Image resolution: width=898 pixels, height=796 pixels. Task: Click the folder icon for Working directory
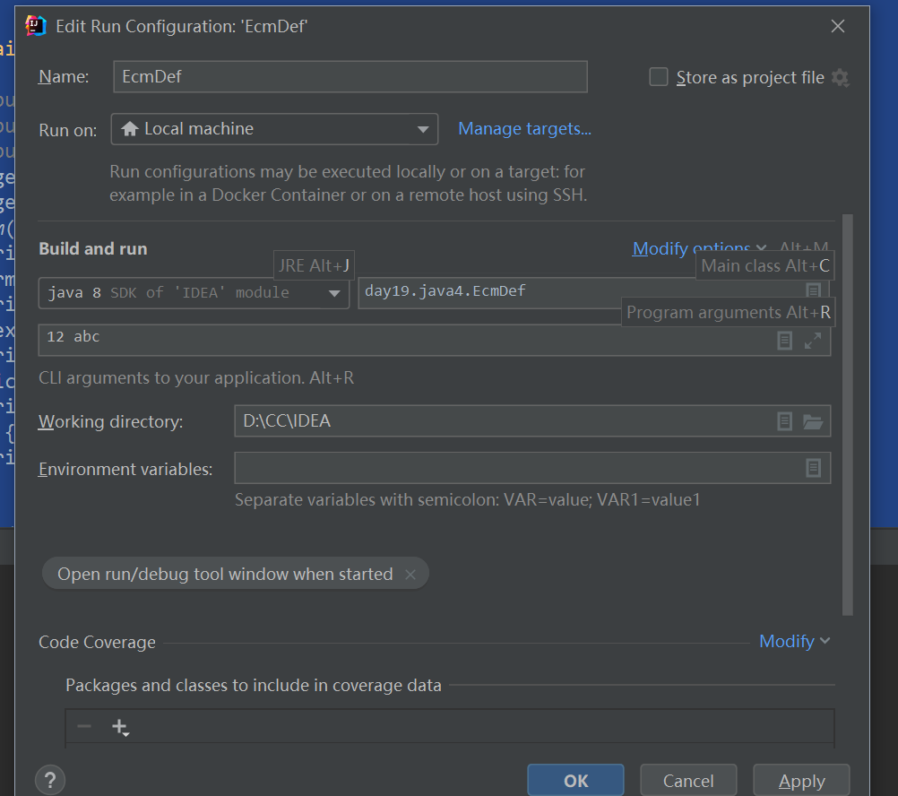point(813,421)
